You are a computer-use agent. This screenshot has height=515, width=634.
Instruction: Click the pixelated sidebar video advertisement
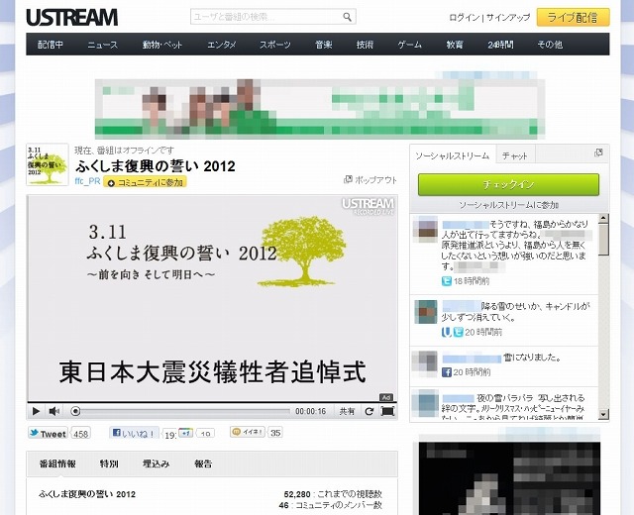point(509,477)
